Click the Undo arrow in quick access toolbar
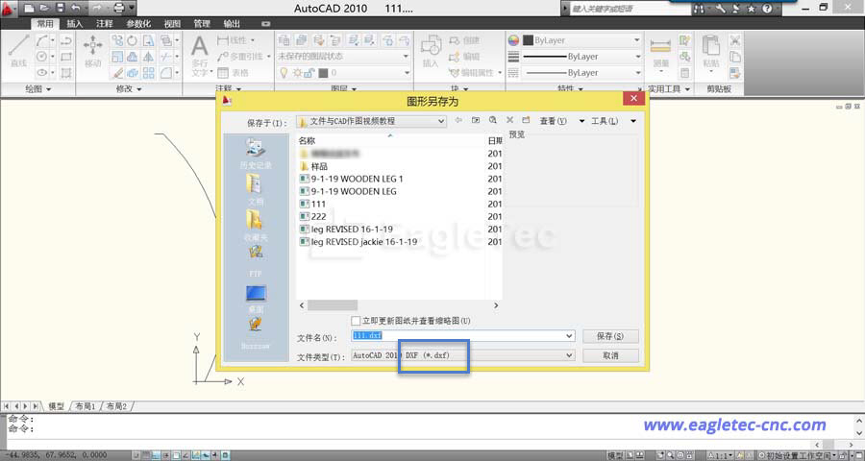The width and height of the screenshot is (865, 461). [76, 8]
